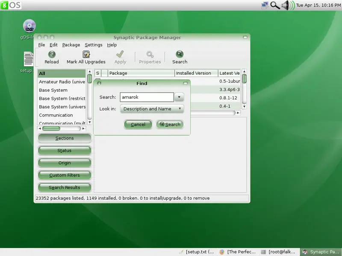Open the Edit menu

coord(53,45)
